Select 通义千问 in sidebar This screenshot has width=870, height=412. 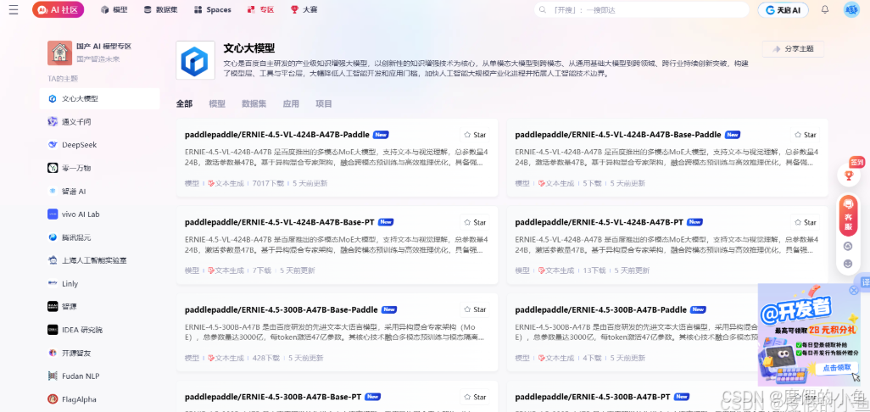(x=100, y=121)
